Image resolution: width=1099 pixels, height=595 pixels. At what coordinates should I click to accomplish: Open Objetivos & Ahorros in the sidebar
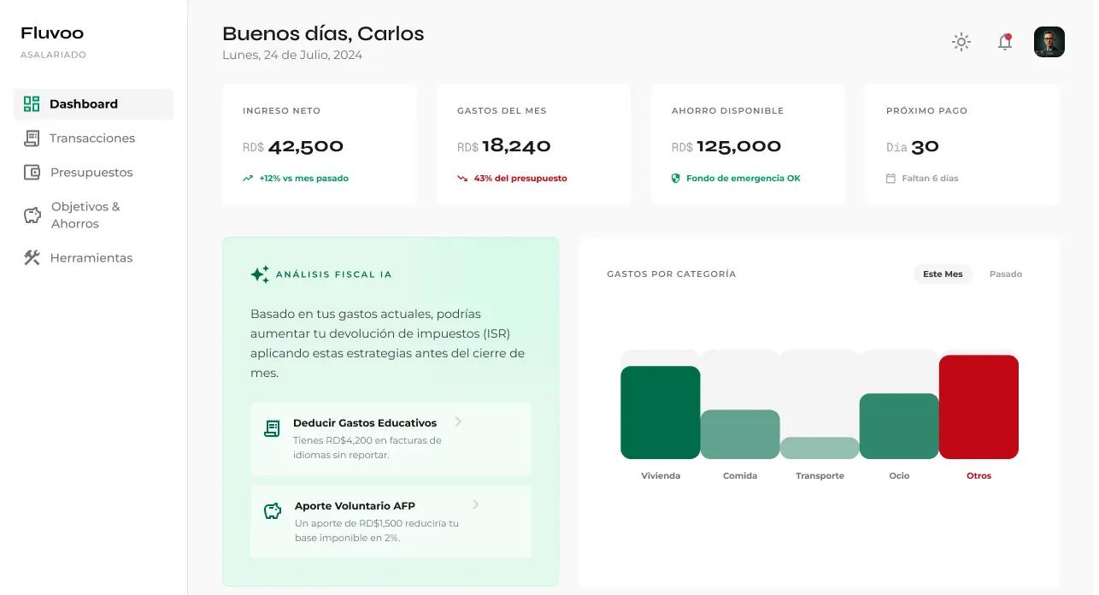(x=85, y=215)
